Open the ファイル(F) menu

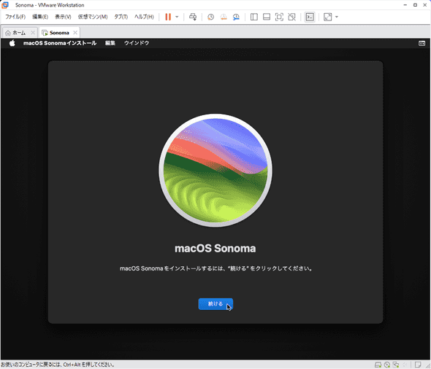coord(15,17)
